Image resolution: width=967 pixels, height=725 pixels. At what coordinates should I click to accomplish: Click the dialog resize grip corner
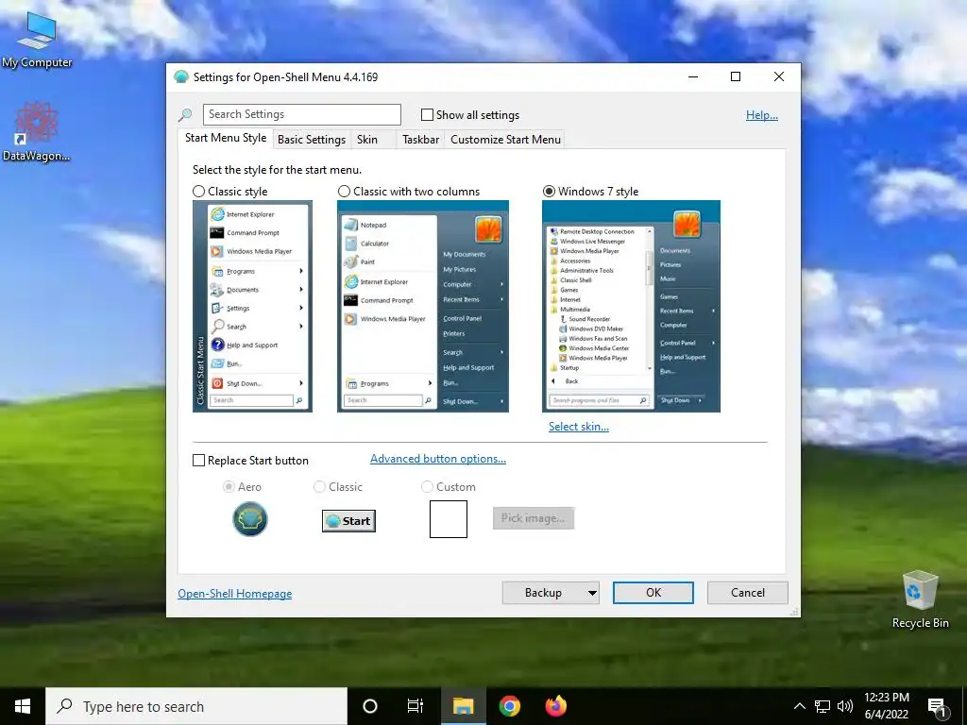pos(795,611)
